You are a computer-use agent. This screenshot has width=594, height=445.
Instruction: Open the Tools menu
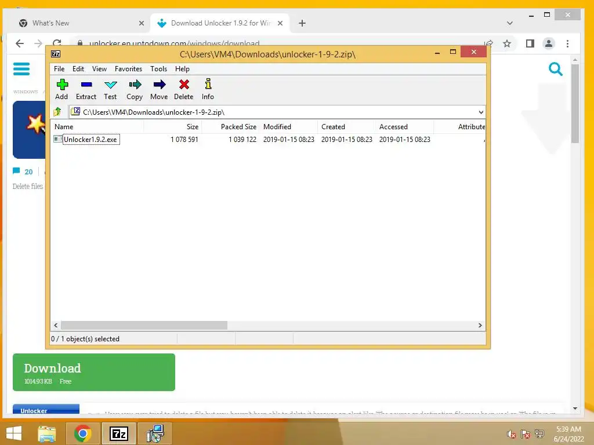pyautogui.click(x=158, y=69)
